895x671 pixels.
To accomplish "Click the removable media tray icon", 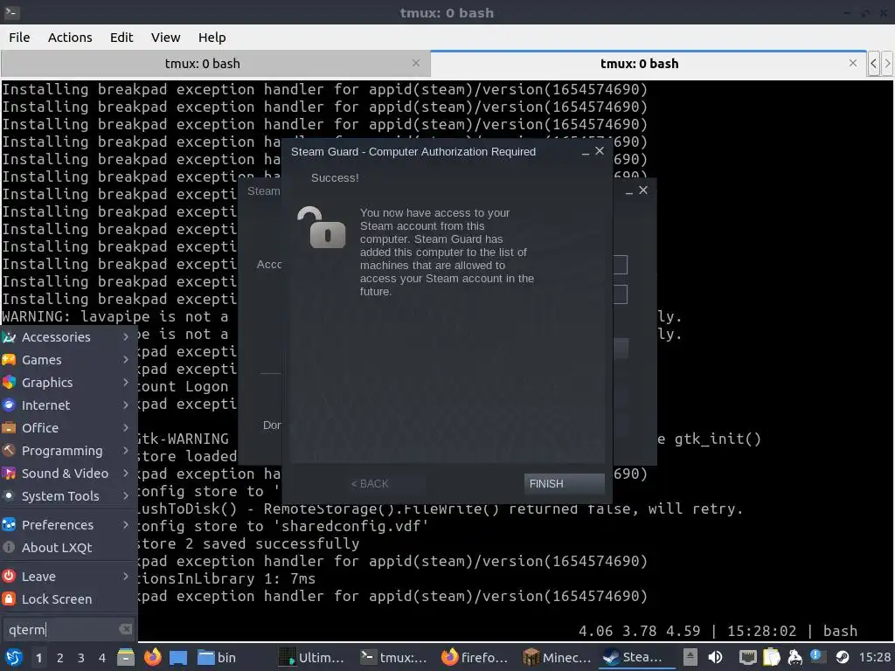I will 690,657.
